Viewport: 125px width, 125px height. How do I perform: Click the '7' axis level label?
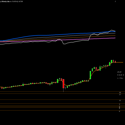119,104
